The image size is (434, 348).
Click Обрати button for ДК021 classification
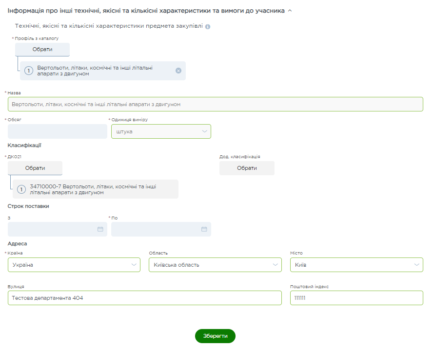coord(35,168)
